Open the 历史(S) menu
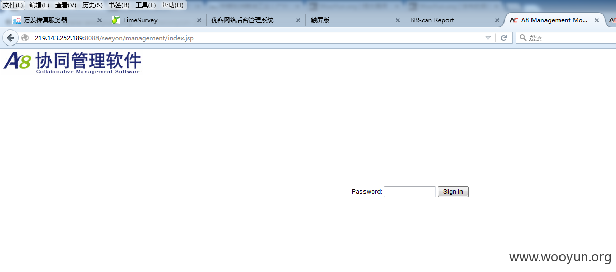616x272 pixels. (x=92, y=5)
